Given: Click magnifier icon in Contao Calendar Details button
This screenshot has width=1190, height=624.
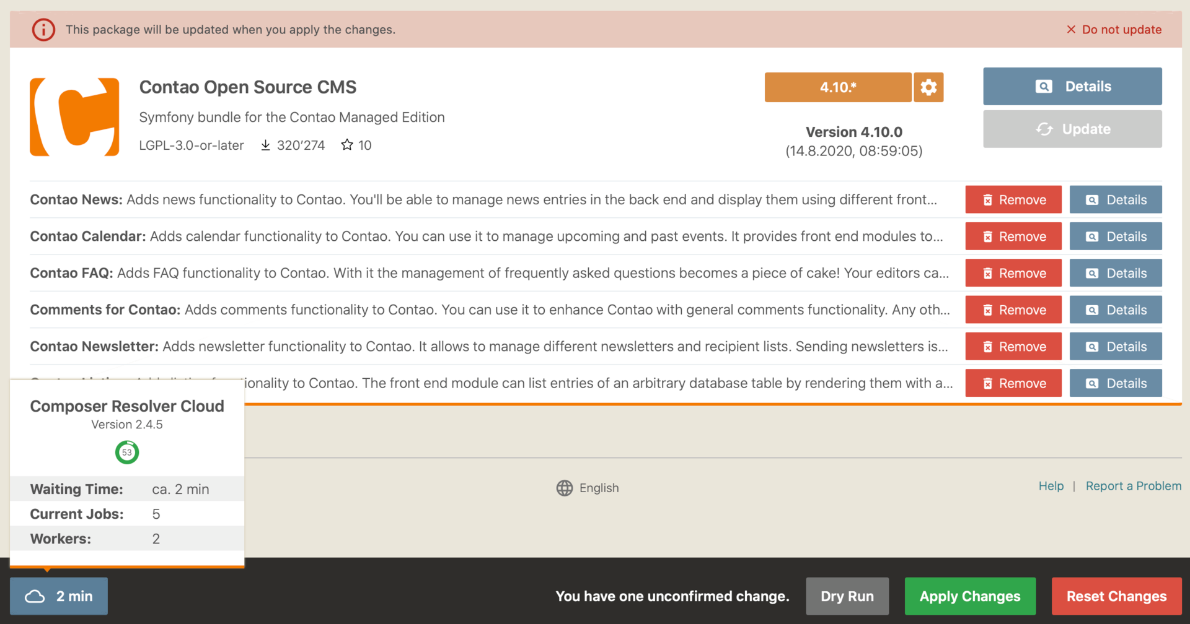Looking at the screenshot, I should click(x=1092, y=236).
